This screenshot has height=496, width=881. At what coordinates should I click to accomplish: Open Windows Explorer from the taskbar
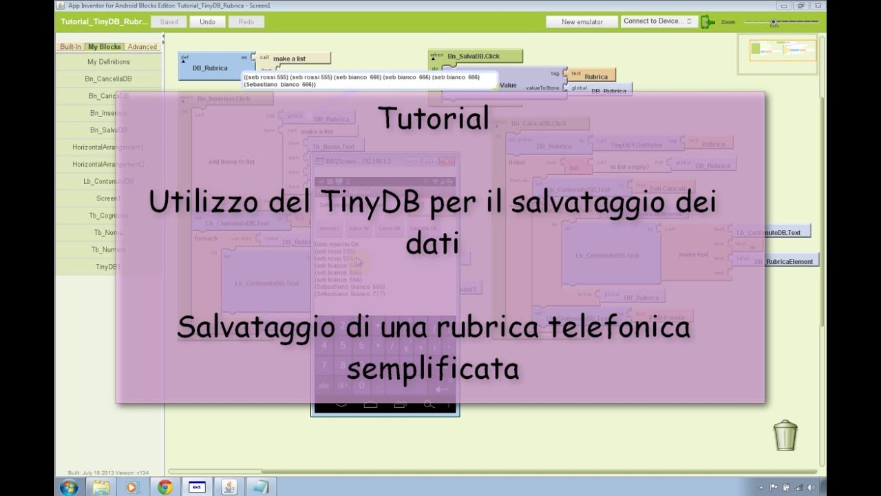(101, 487)
